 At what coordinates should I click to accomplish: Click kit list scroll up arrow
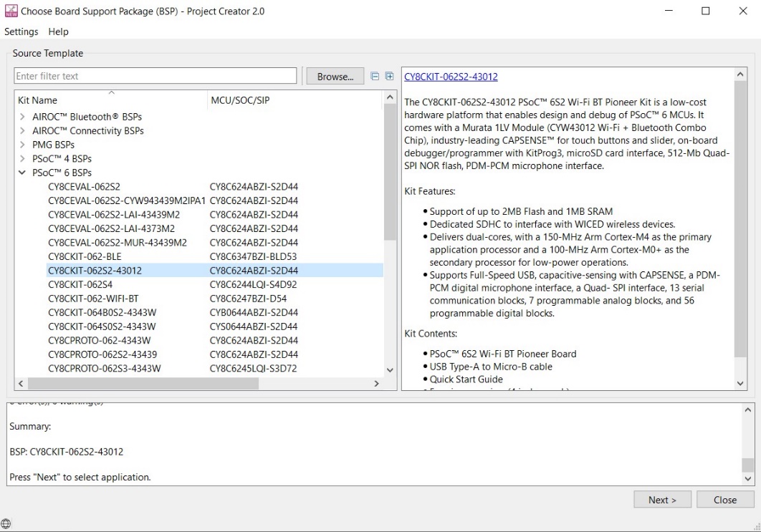[x=390, y=97]
